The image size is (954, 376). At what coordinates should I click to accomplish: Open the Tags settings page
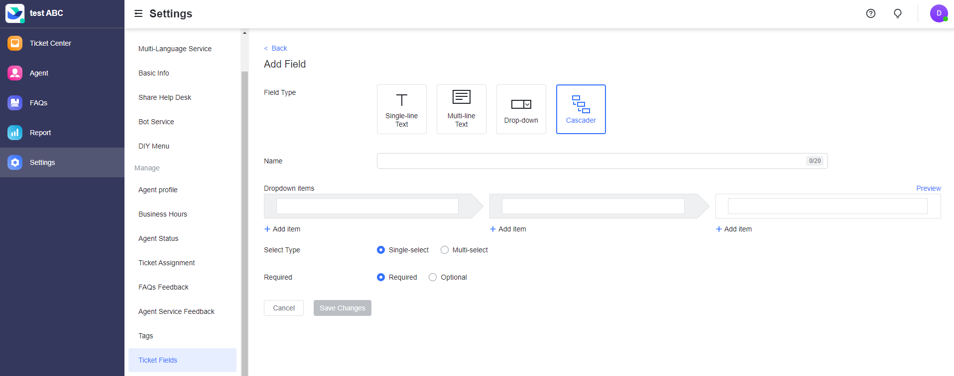pos(146,336)
